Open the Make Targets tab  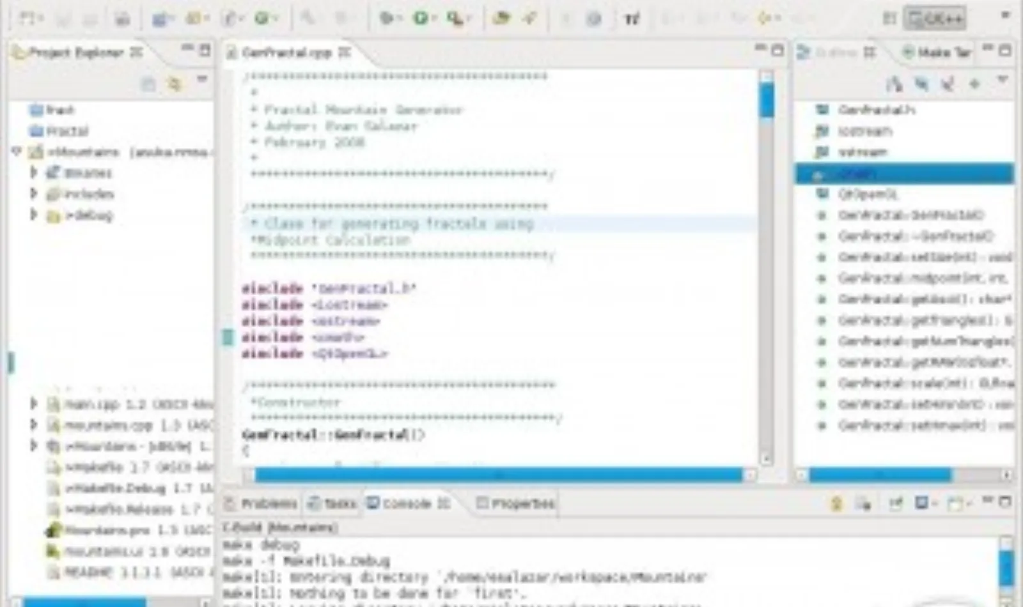tap(936, 52)
